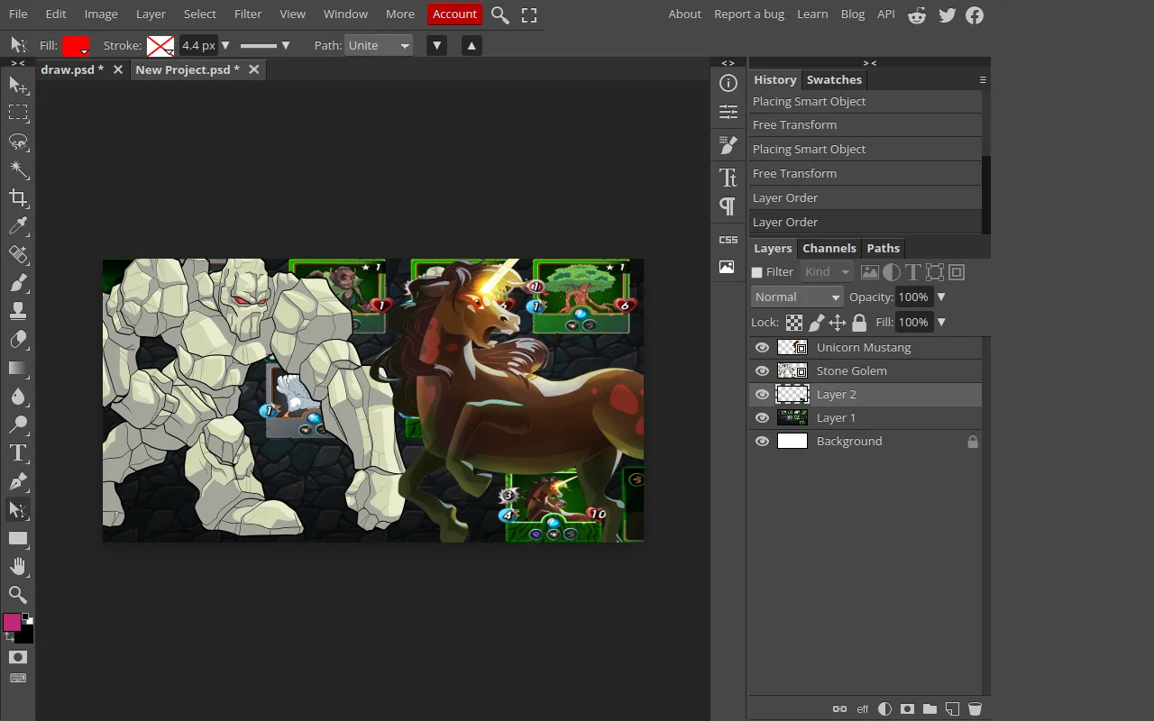Select the Blur tool

(18, 397)
